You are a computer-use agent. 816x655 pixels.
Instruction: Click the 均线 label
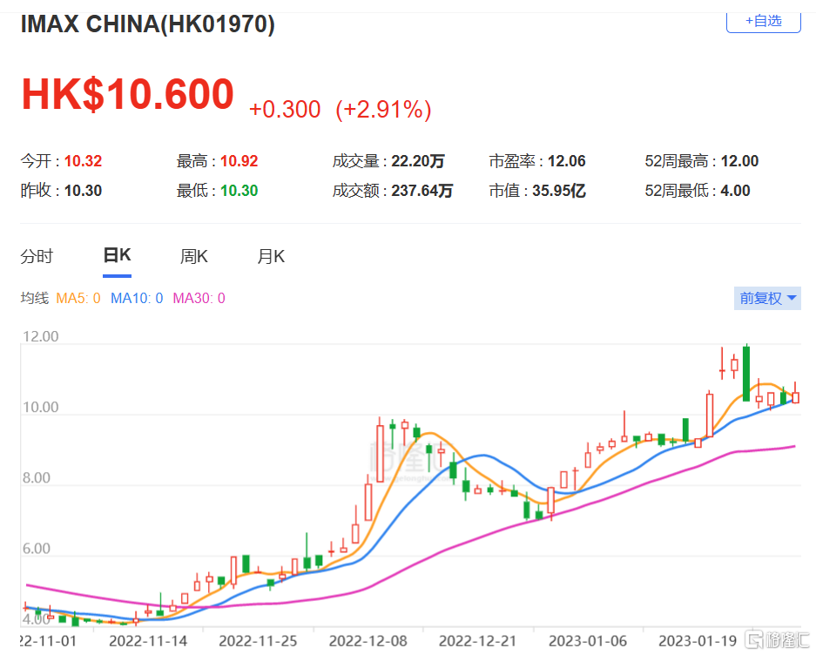(x=34, y=299)
